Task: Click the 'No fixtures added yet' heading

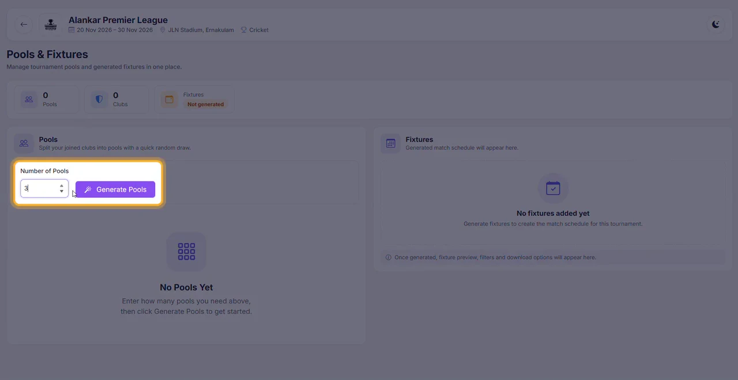Action: (553, 213)
